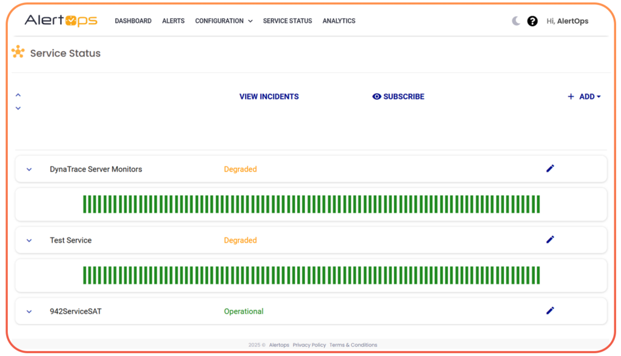Viewport: 621px width, 356px height.
Task: Toggle dark mode with the moon icon
Action: (x=515, y=20)
